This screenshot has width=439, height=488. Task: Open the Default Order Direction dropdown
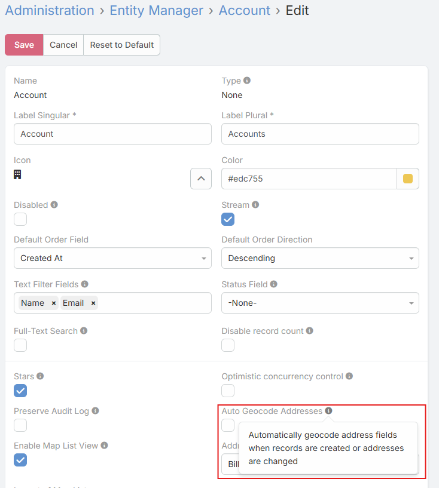coord(320,258)
